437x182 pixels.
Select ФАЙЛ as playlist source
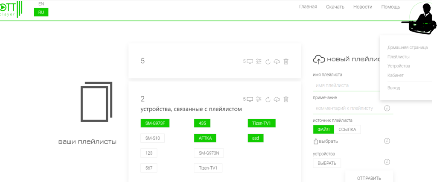coord(323,129)
